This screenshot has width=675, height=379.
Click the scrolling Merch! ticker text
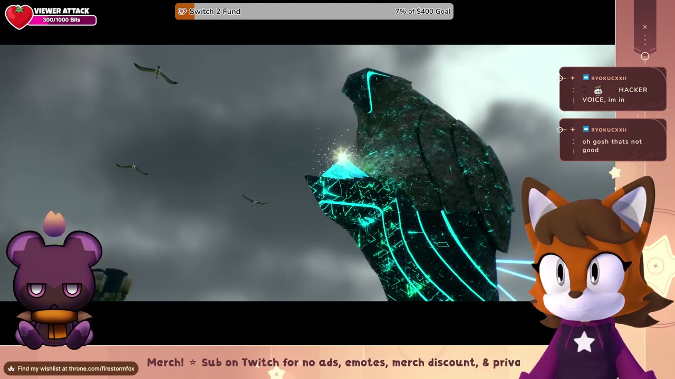[x=333, y=363]
